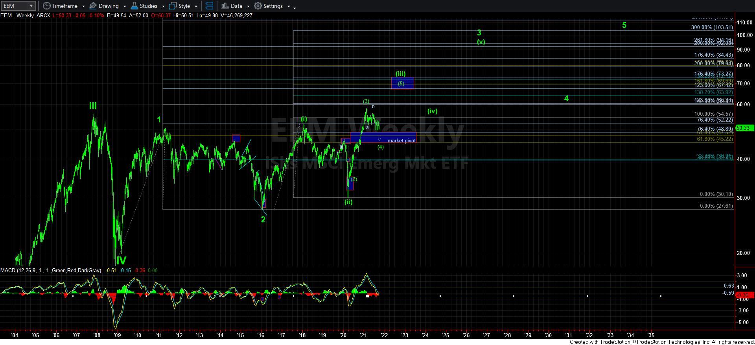Click the Style overlapping squares icon
The width and height of the screenshot is (755, 345).
173,6
